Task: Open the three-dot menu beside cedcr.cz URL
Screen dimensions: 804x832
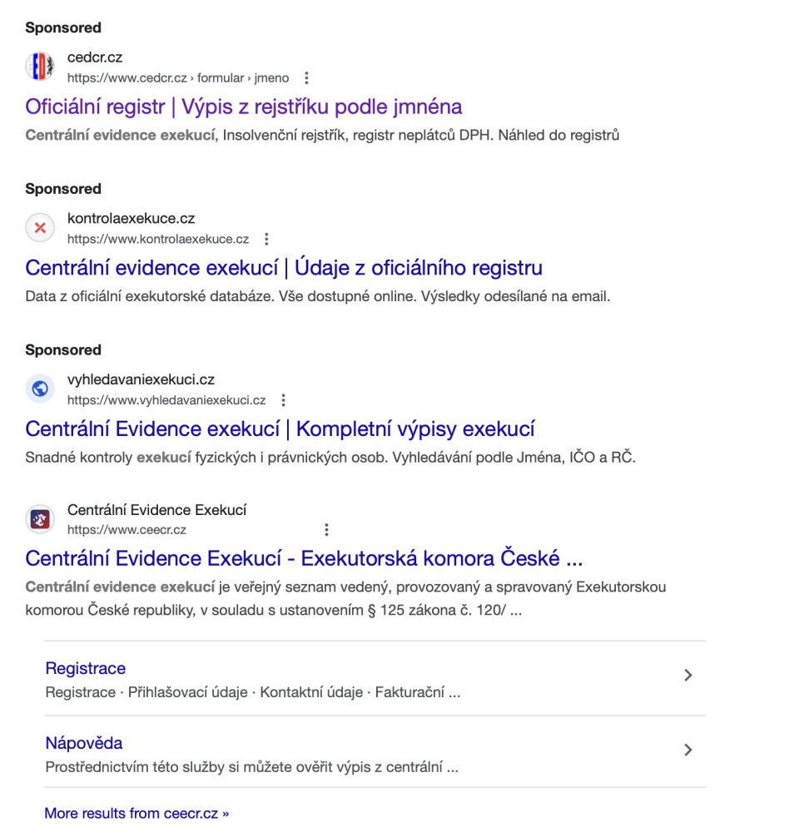Action: 306,78
